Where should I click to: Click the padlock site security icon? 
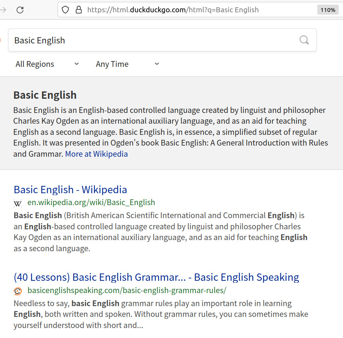click(x=78, y=10)
